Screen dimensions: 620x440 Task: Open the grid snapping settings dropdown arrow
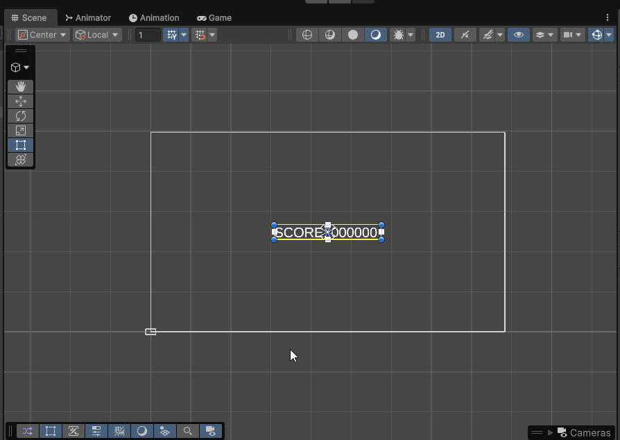212,35
